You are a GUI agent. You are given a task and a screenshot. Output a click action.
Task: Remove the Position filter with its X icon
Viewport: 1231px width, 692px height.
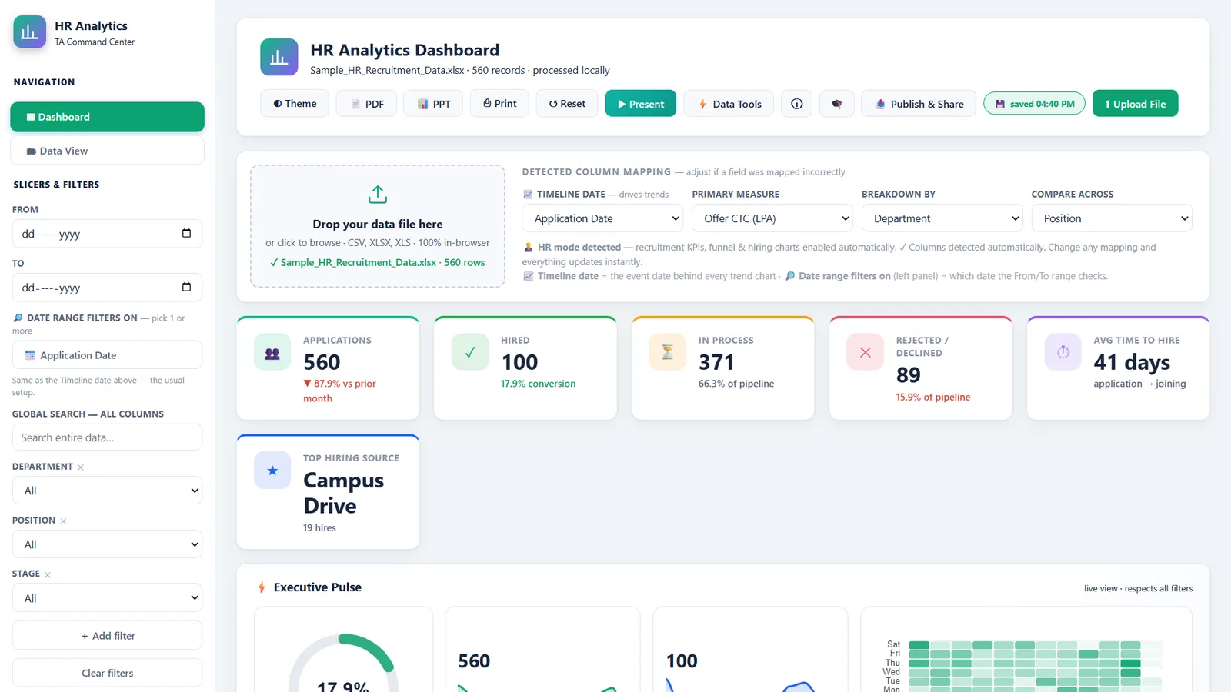click(x=63, y=521)
